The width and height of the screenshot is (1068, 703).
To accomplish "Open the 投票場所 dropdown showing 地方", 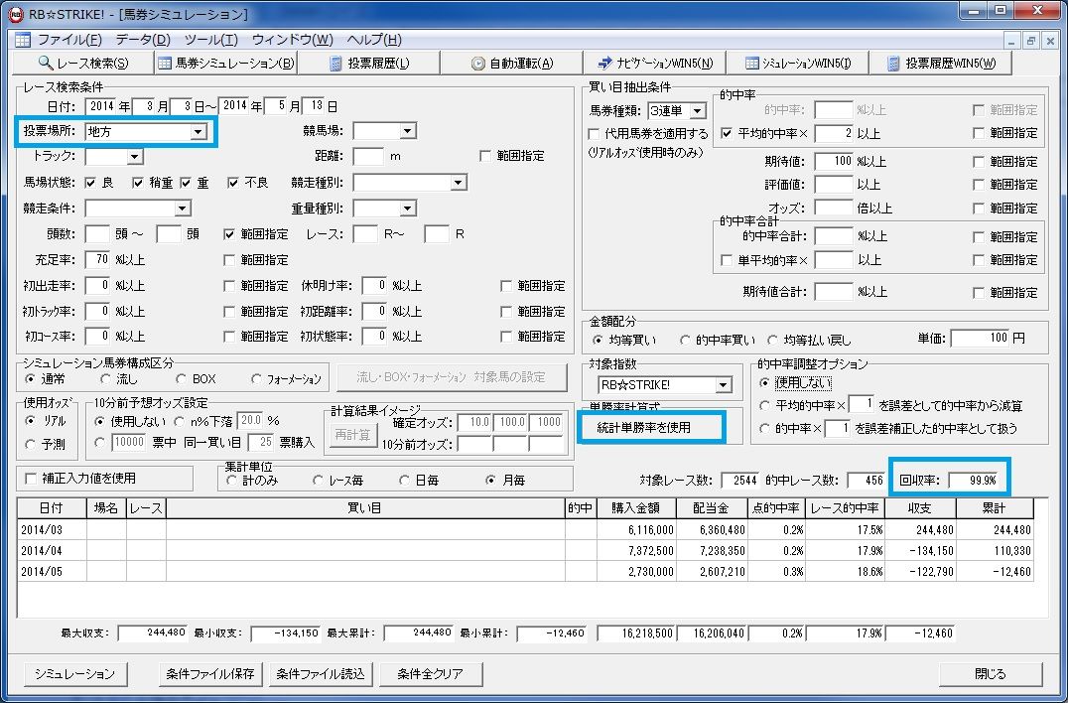I will coord(199,131).
